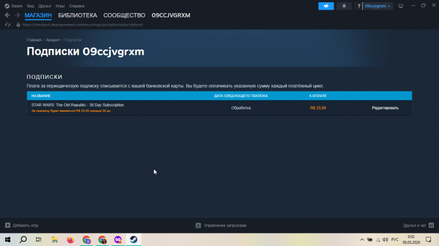This screenshot has width=439, height=246.
Task: Click the Подписки breadcrumb text
Action: [73, 40]
